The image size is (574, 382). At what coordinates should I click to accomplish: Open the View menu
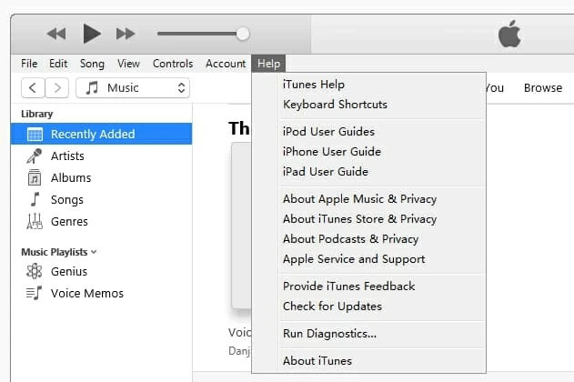[x=128, y=64]
